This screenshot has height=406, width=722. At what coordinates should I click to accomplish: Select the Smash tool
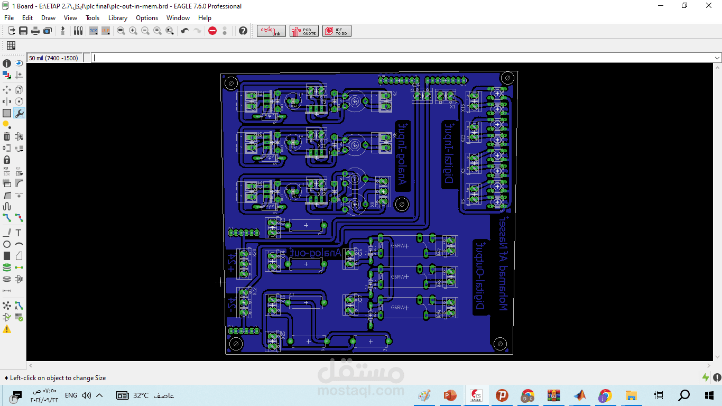7,183
